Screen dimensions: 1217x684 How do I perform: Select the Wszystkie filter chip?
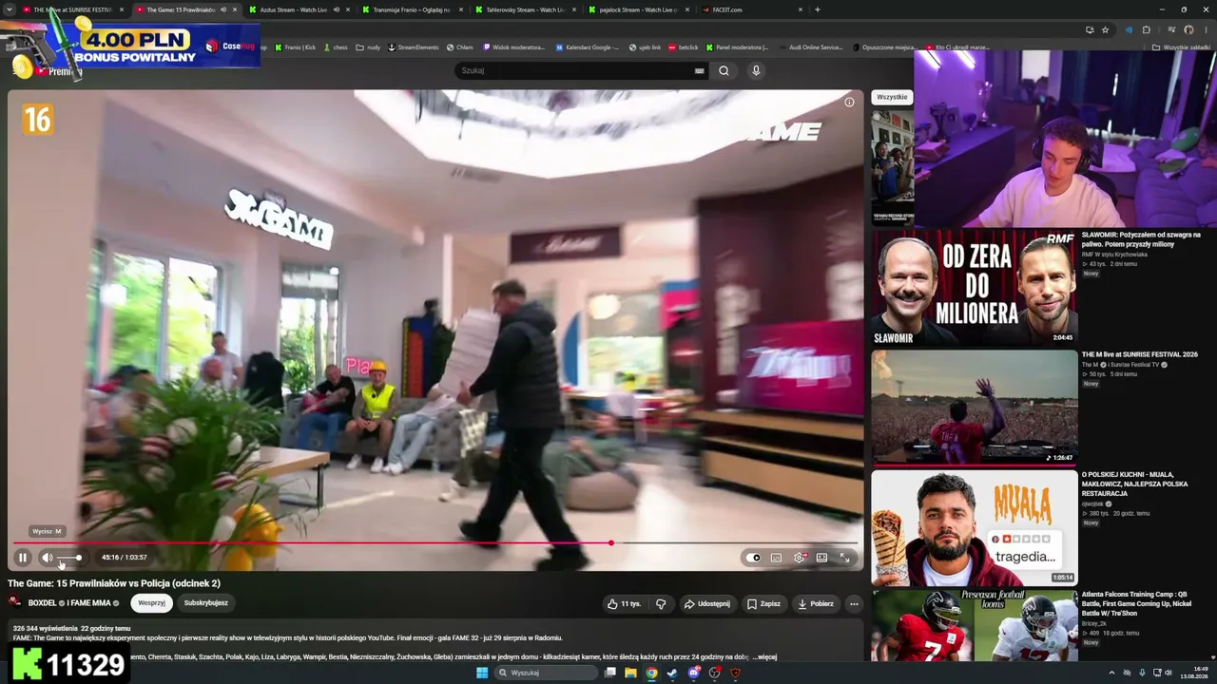tap(892, 97)
